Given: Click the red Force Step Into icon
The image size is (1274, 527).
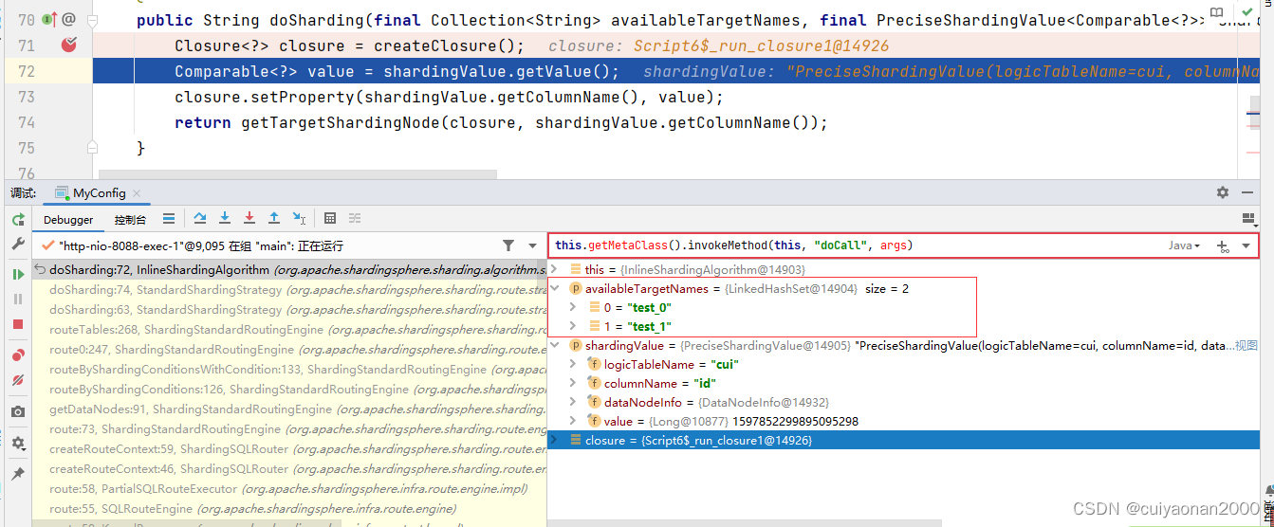Looking at the screenshot, I should coord(249,218).
